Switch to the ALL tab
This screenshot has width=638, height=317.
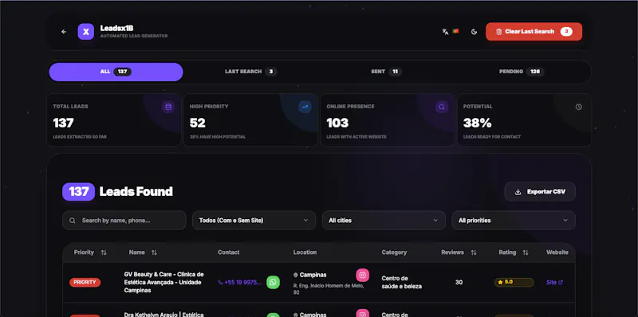click(116, 72)
